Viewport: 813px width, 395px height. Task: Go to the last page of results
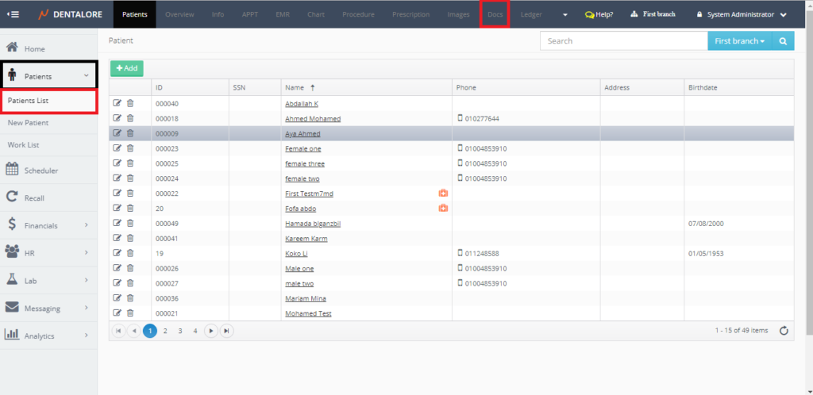[227, 331]
